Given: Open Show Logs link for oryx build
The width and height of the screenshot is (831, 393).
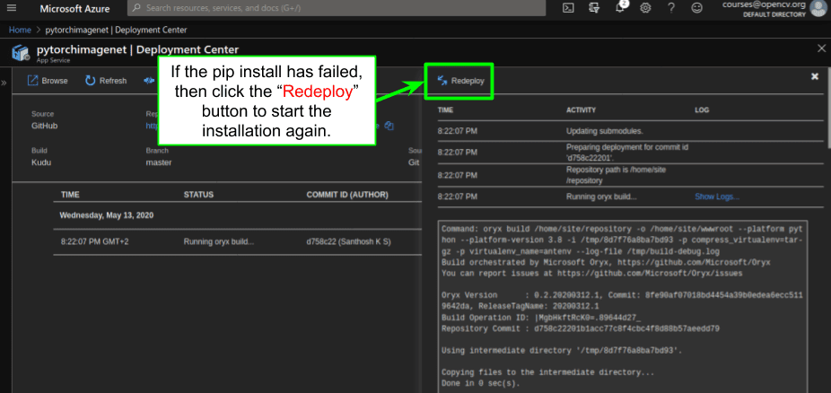Looking at the screenshot, I should (x=717, y=196).
